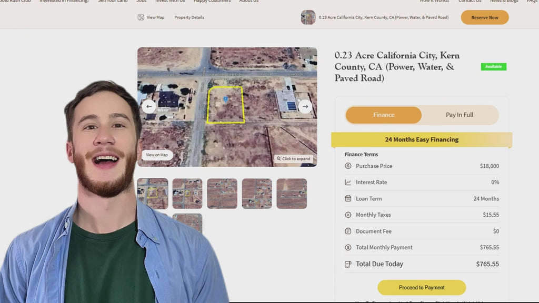The width and height of the screenshot is (539, 303).
Task: Open the Property Details section
Action: click(x=189, y=17)
